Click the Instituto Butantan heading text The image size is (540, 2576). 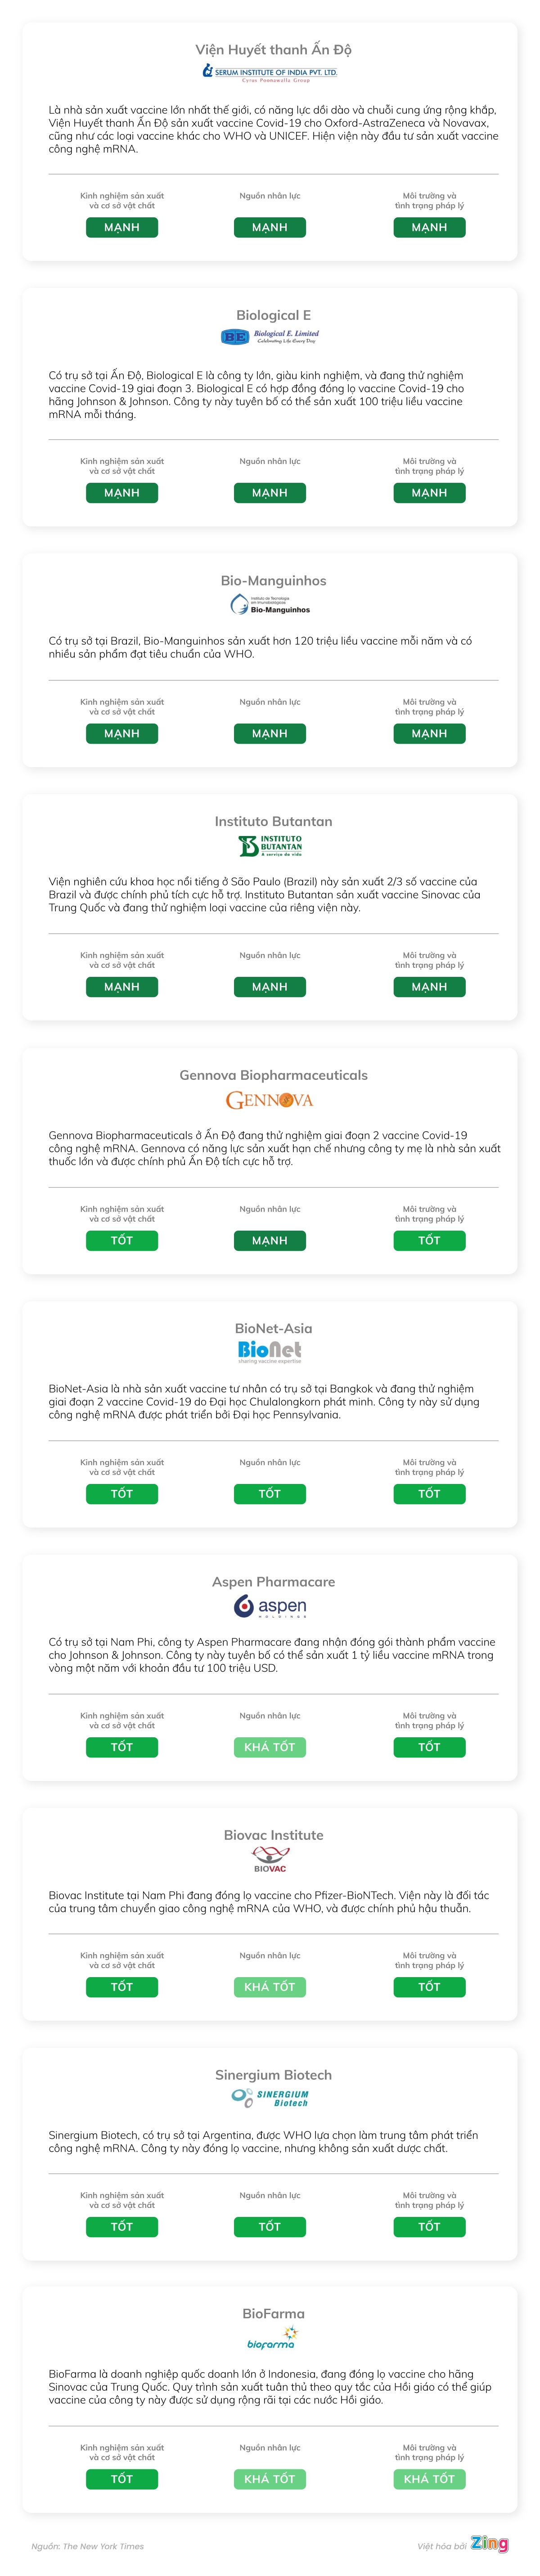pyautogui.click(x=273, y=821)
